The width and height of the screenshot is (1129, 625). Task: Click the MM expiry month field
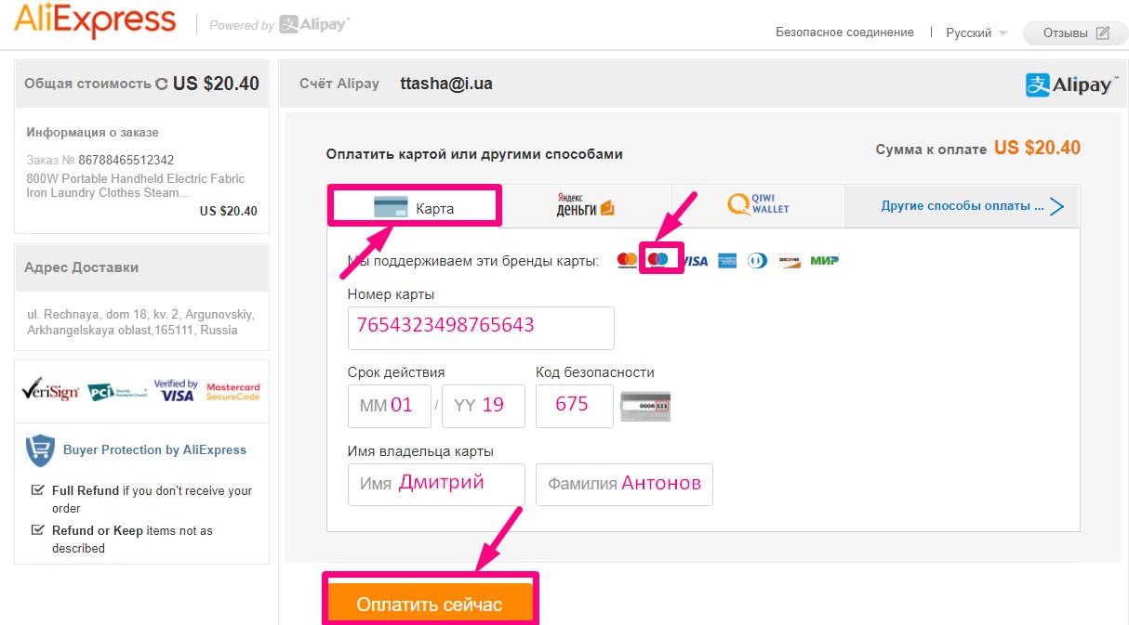[390, 406]
